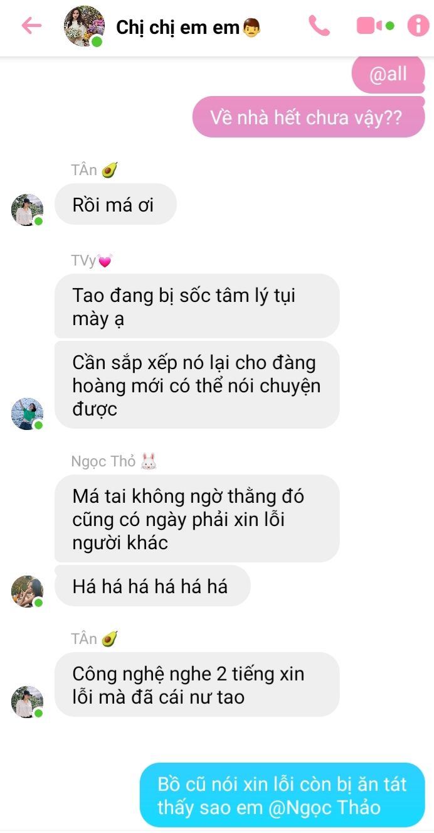This screenshot has height=833, width=434.
Task: Tap TVy's avatar next to her messages
Action: coord(27,414)
